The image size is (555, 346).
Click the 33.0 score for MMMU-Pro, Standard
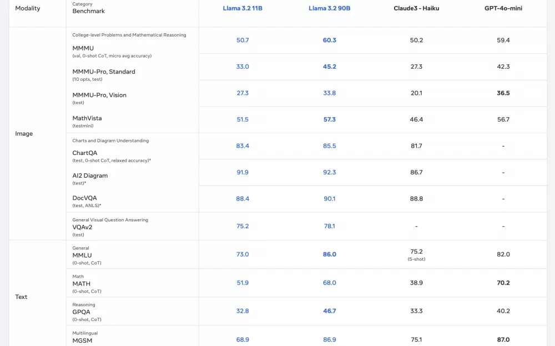243,67
